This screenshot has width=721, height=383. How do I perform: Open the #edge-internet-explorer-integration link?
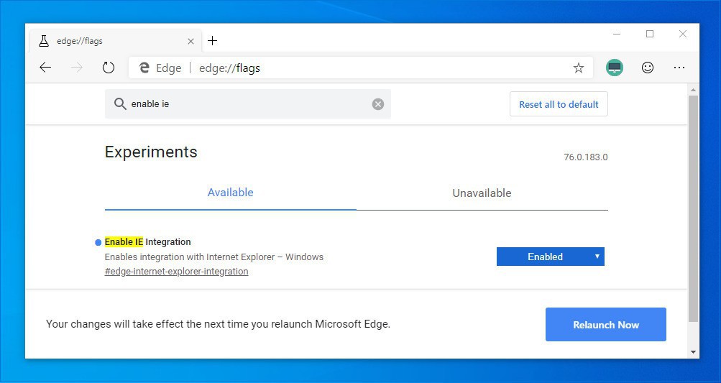click(176, 272)
